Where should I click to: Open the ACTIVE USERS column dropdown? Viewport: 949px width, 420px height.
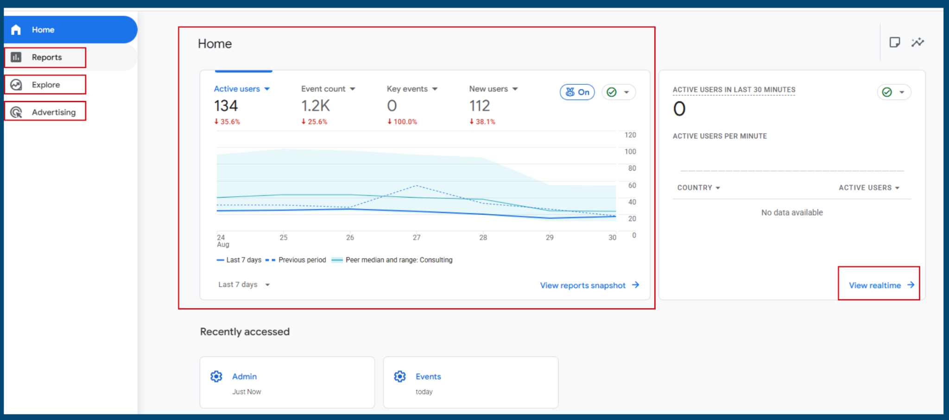[869, 188]
